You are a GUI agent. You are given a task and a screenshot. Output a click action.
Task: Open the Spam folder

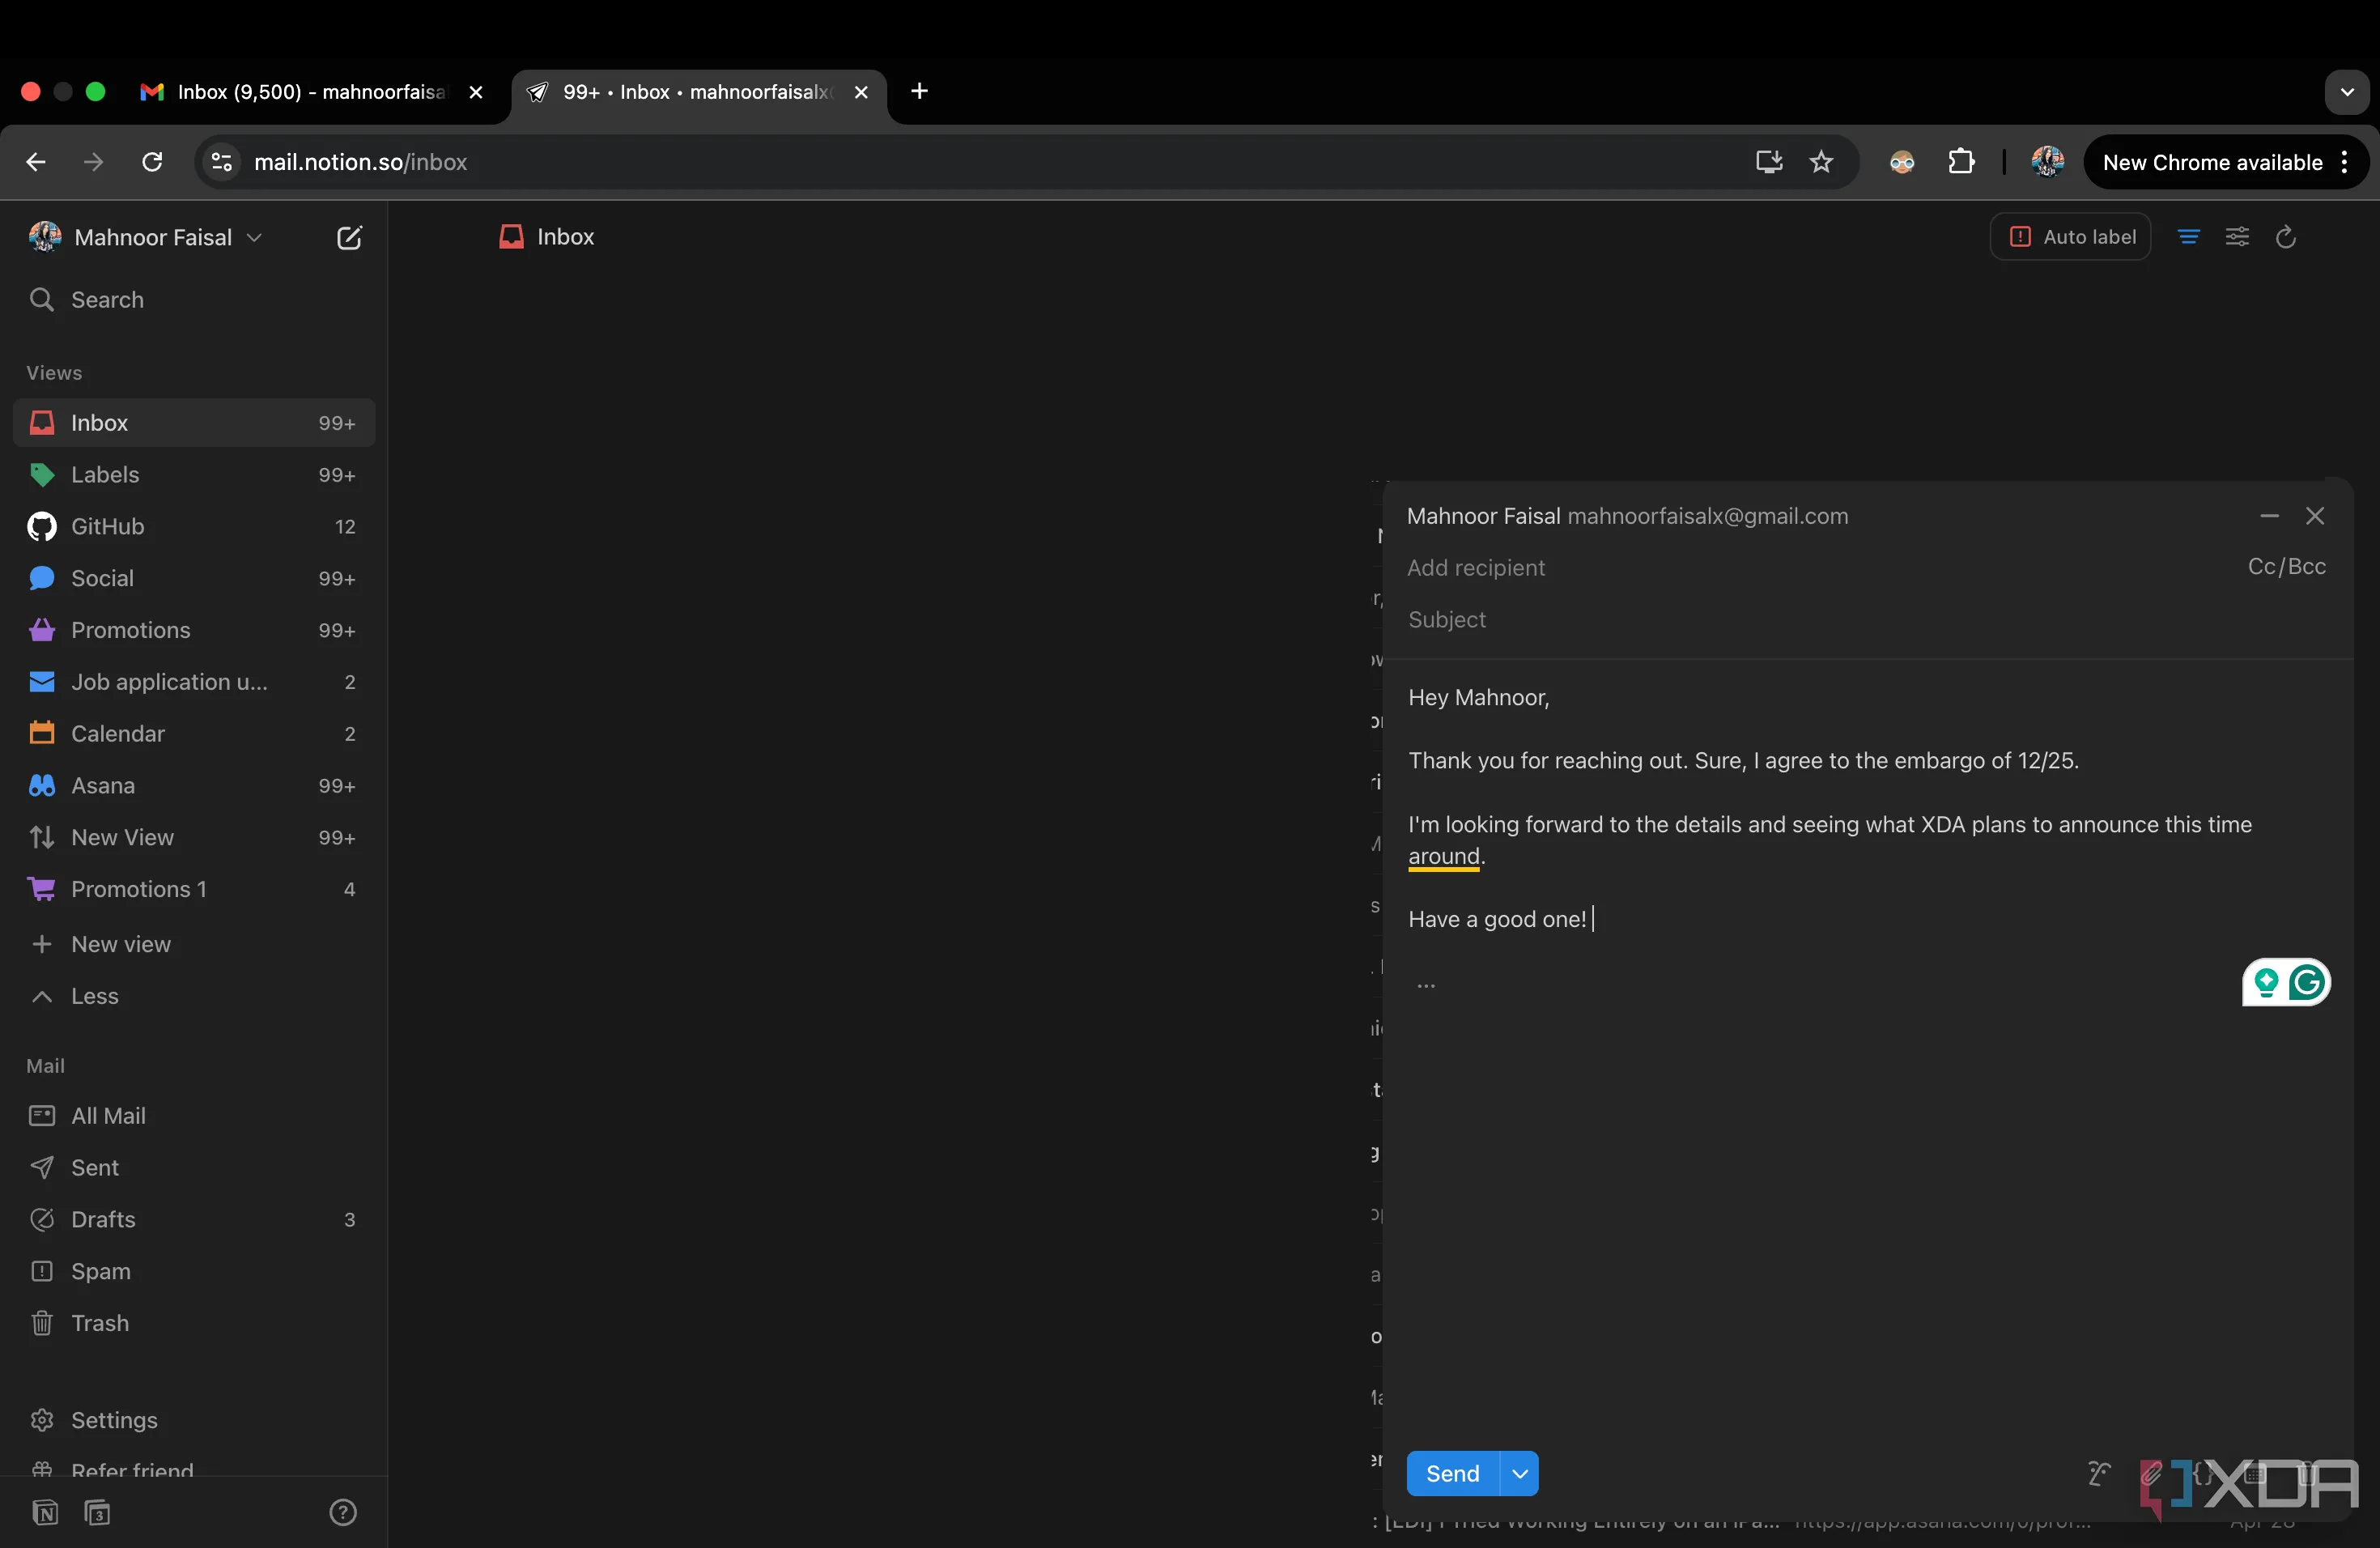click(194, 1272)
